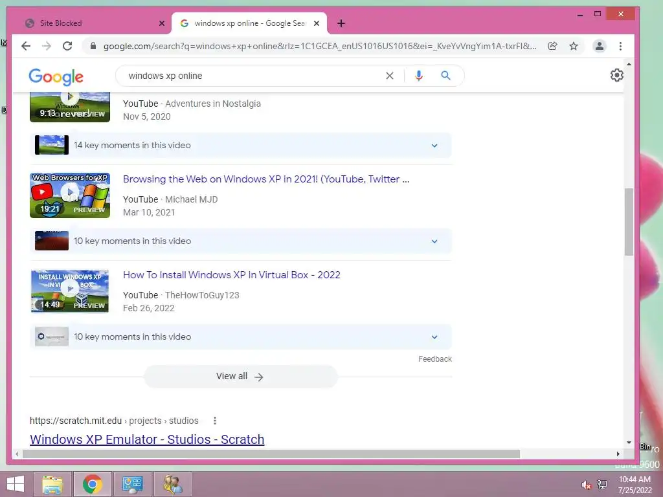Open Windows XP Emulator Scratch result
This screenshot has width=663, height=497.
[x=147, y=439]
